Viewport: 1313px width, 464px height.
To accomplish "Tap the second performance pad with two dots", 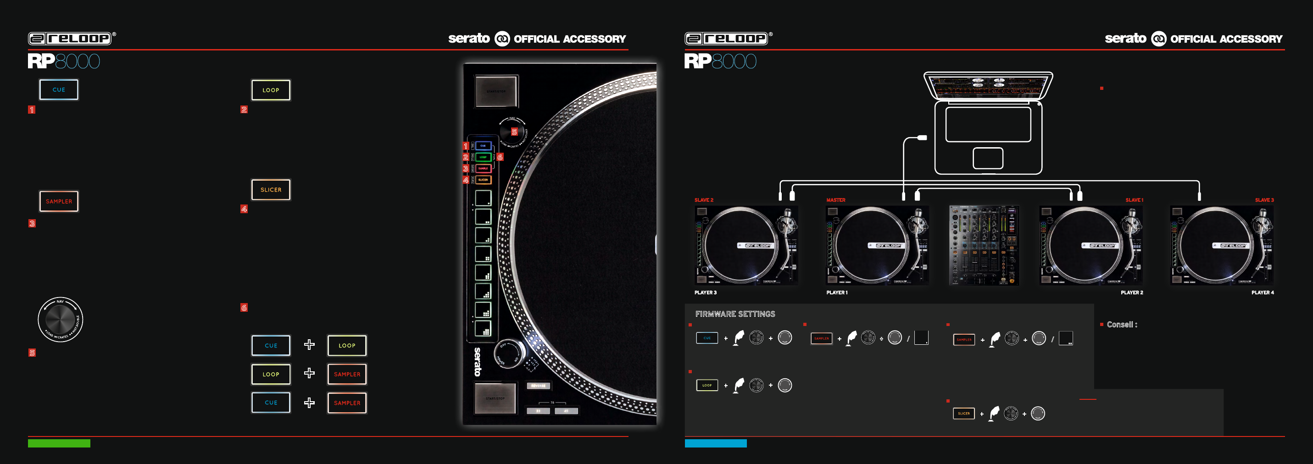I will click(x=483, y=216).
